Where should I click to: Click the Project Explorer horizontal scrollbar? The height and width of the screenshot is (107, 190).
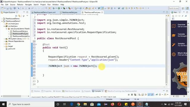coord(12,96)
